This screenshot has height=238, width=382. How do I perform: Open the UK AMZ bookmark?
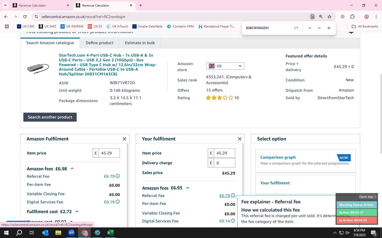click(47, 26)
